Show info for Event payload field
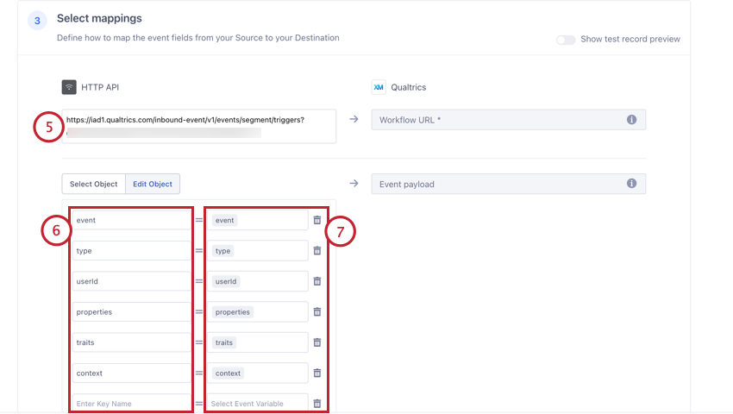Viewport: 733px width, 414px height. [631, 184]
